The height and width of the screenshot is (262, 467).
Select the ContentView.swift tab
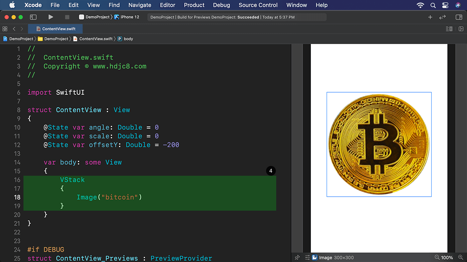point(55,29)
